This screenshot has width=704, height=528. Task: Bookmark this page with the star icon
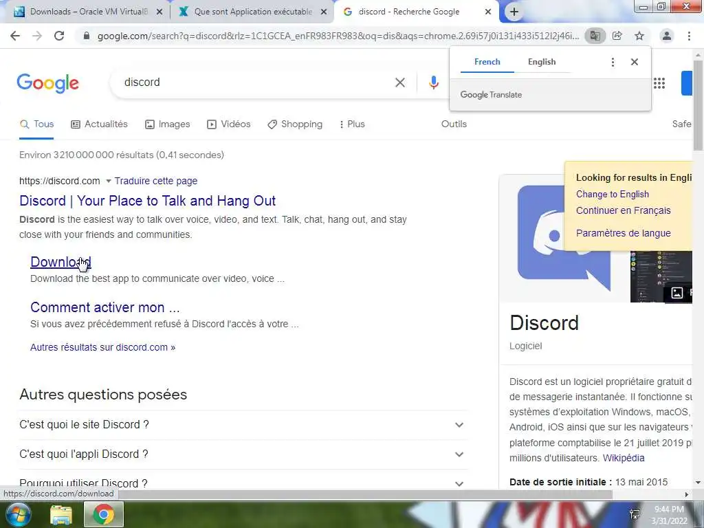[639, 36]
